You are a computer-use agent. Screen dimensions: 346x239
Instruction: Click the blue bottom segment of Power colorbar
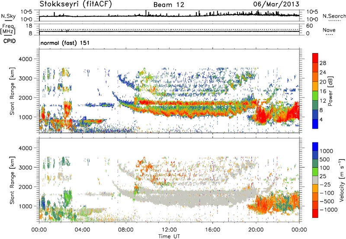[x=315, y=124]
